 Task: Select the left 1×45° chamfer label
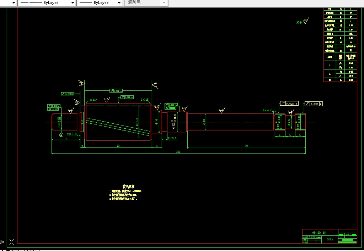[x=93, y=100]
